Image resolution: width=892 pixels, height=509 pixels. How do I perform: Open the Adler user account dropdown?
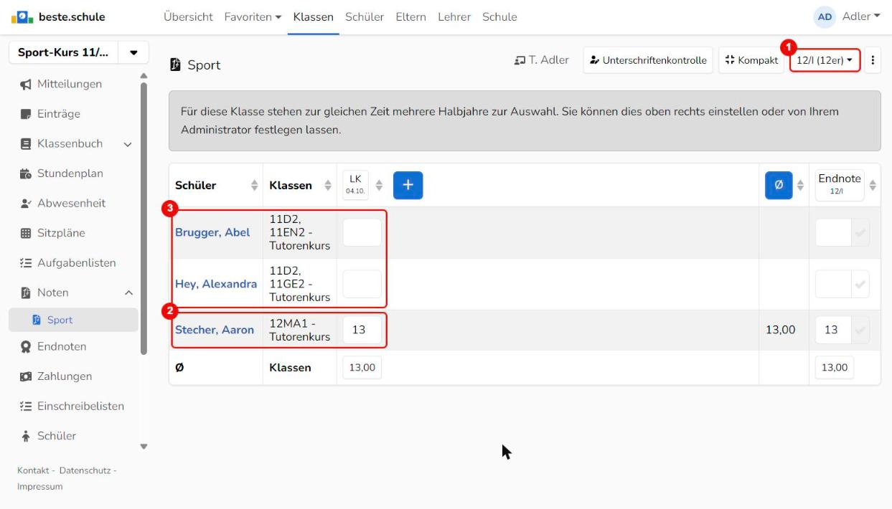pyautogui.click(x=861, y=16)
